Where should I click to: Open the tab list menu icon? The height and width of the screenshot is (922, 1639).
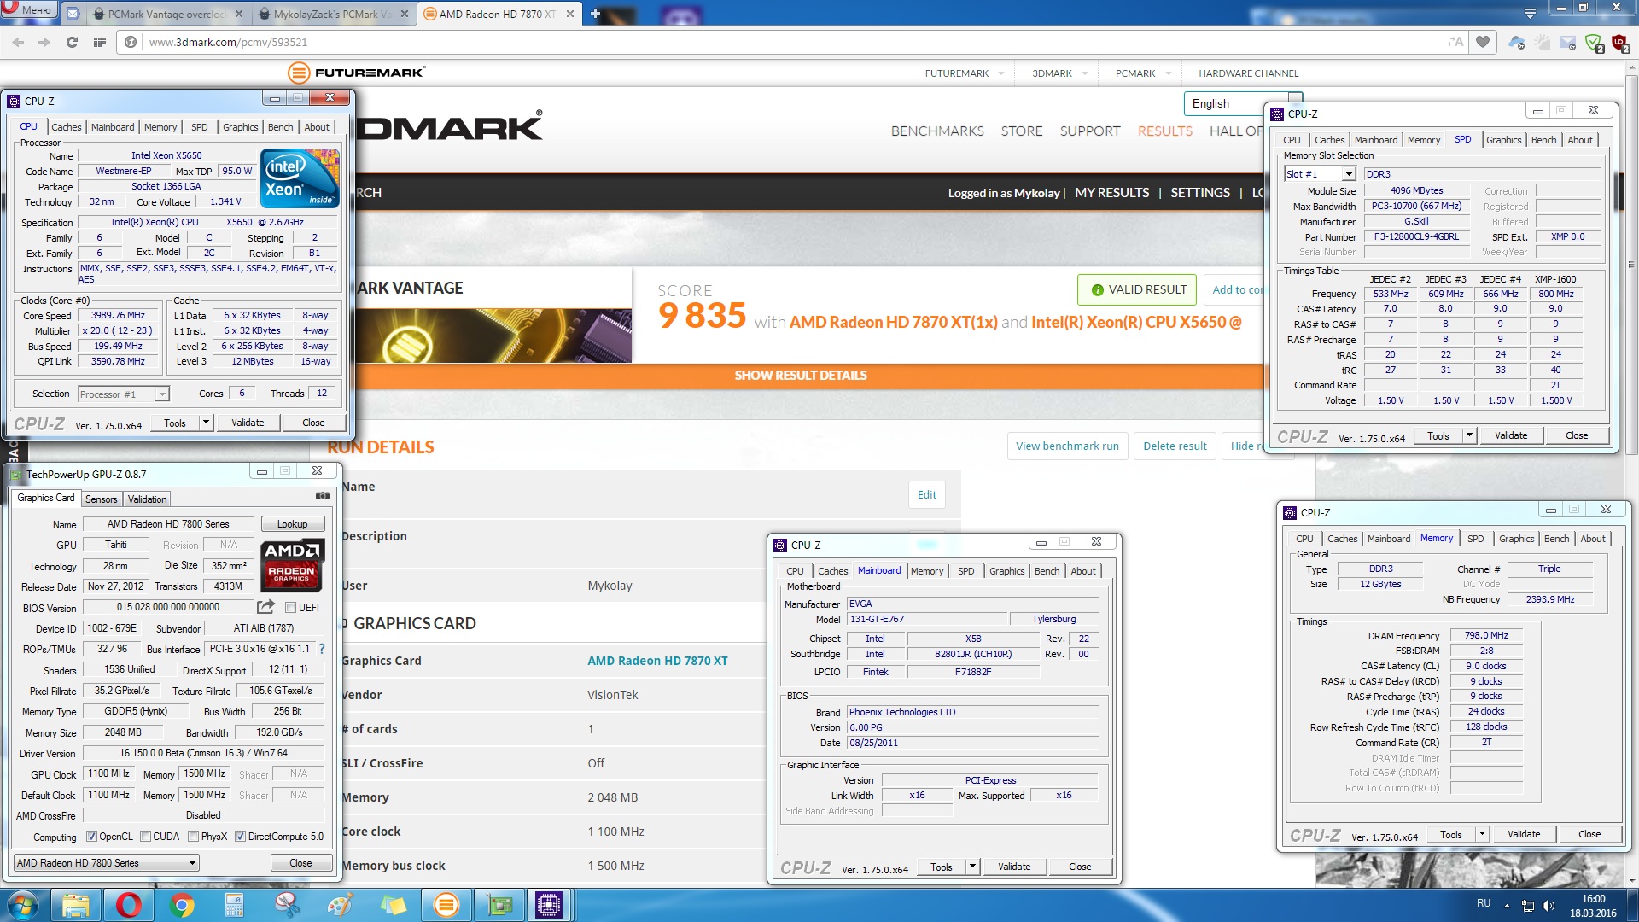tap(1530, 13)
